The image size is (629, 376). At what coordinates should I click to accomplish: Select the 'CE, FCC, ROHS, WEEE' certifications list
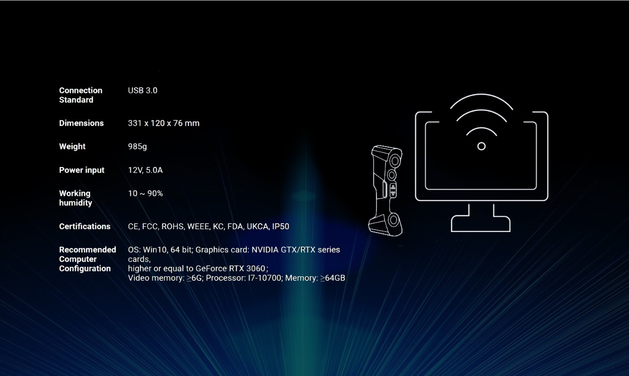[208, 227]
